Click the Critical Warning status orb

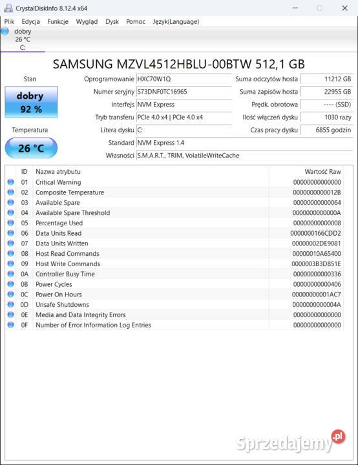11,182
